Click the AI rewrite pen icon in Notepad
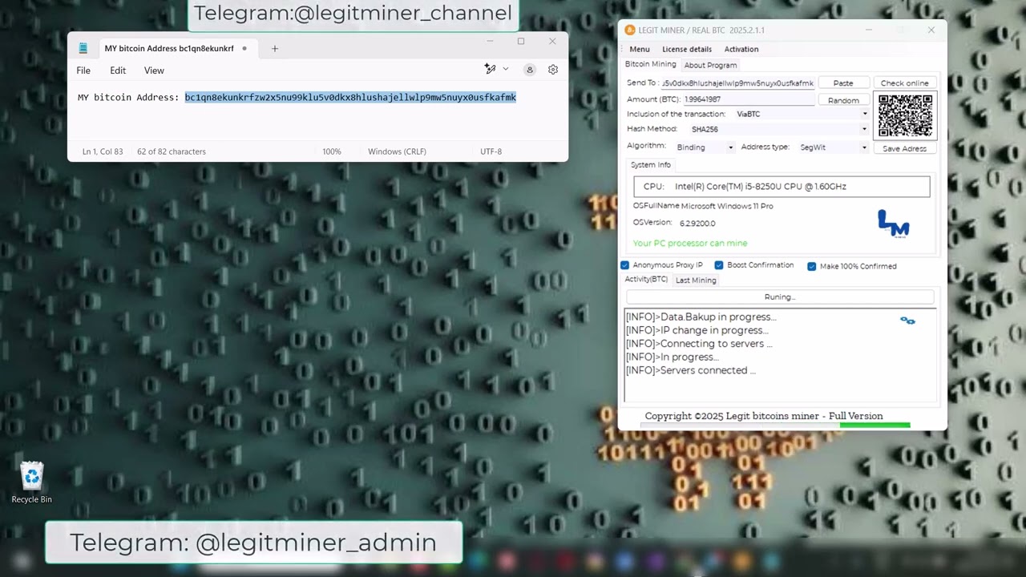The image size is (1026, 577). pos(491,70)
